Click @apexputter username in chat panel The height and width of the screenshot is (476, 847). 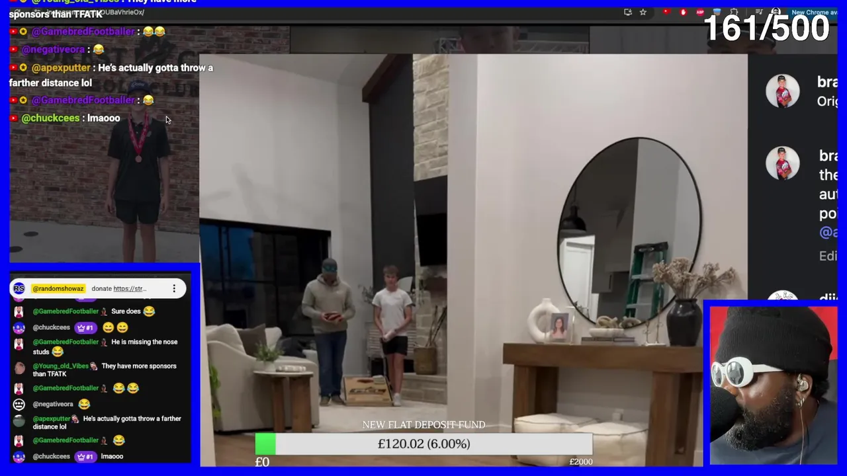51,418
